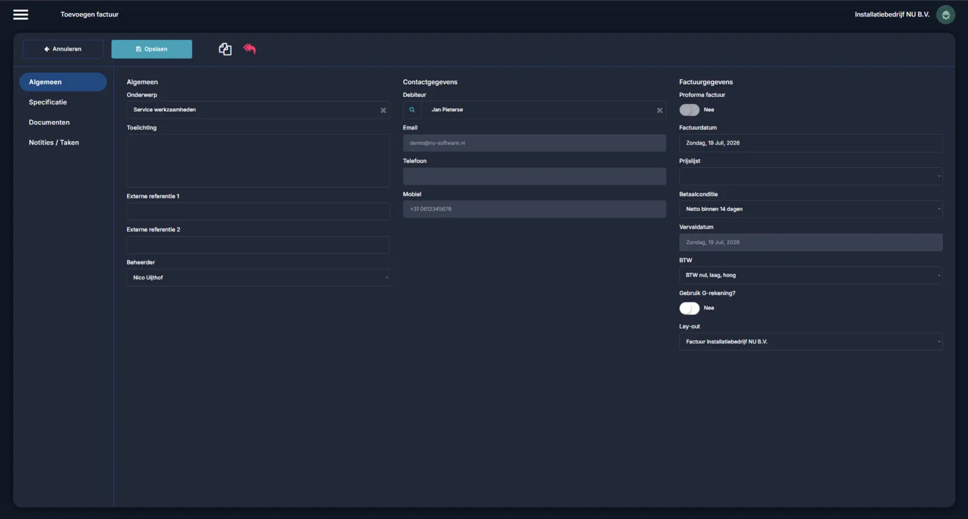Open the user profile avatar
Viewport: 968px width, 519px height.
tap(946, 15)
